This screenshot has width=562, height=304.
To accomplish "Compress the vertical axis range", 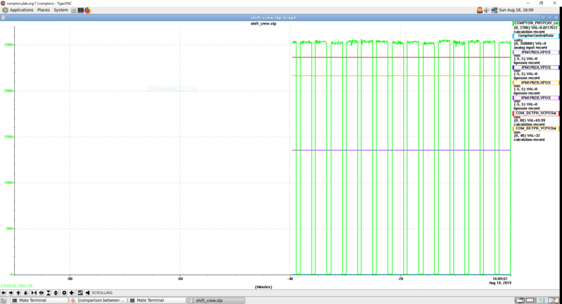I will click(48, 293).
